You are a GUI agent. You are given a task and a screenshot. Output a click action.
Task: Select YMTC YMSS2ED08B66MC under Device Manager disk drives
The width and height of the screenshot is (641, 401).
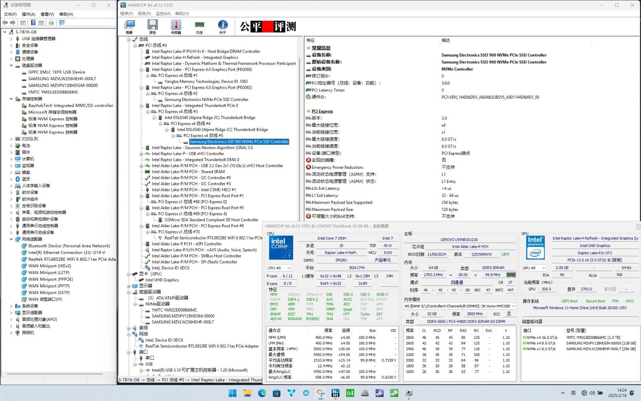[53, 92]
